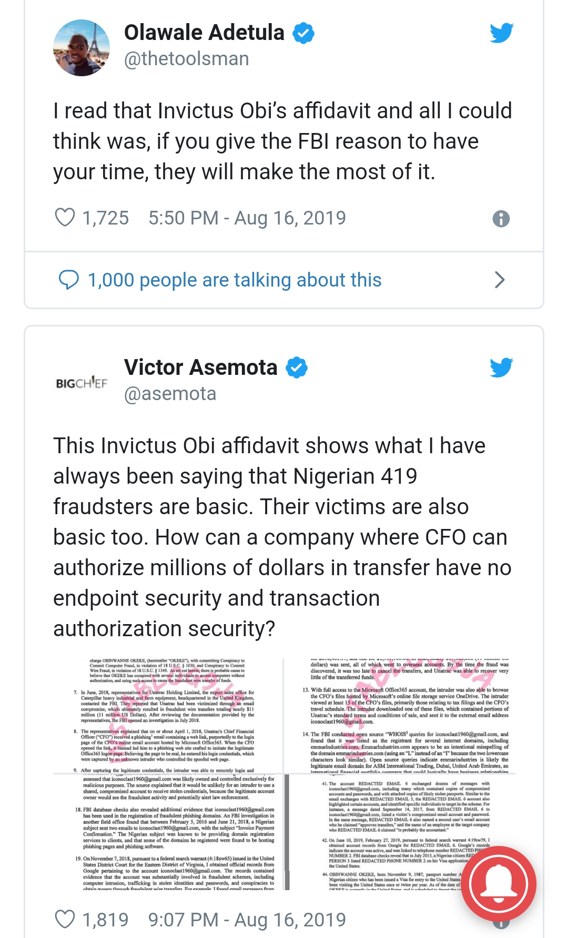Open the BIGCHIEF profile logo
Screen dimensions: 568x938
click(x=82, y=382)
